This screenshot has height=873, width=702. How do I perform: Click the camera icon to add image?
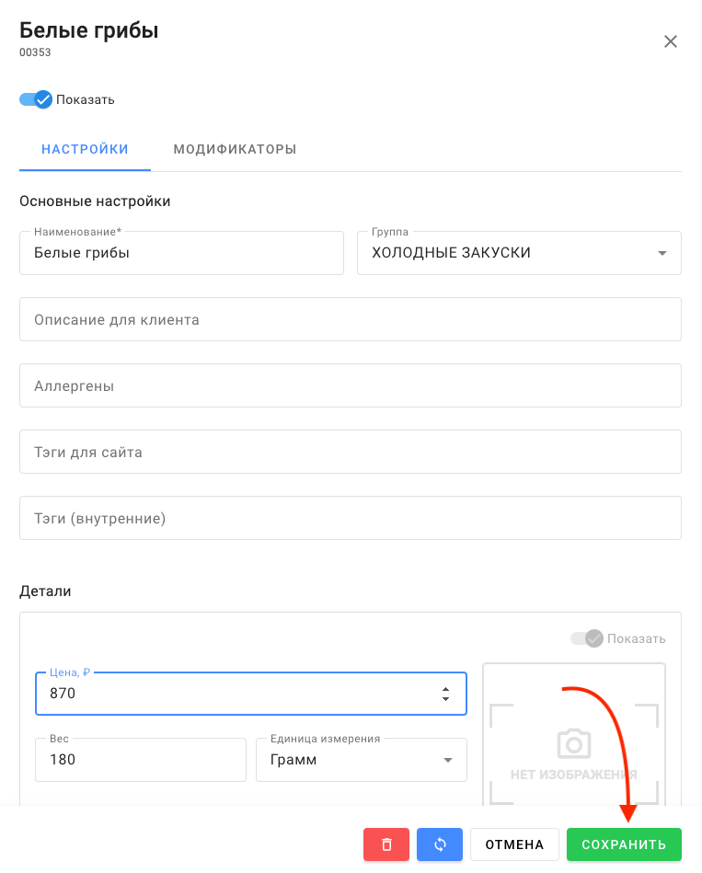click(574, 743)
